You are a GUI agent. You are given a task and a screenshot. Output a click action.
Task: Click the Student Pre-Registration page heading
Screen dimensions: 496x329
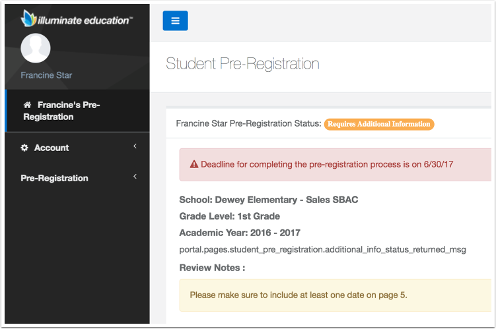pos(242,64)
